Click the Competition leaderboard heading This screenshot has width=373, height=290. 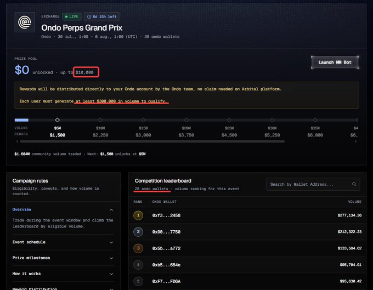click(163, 181)
